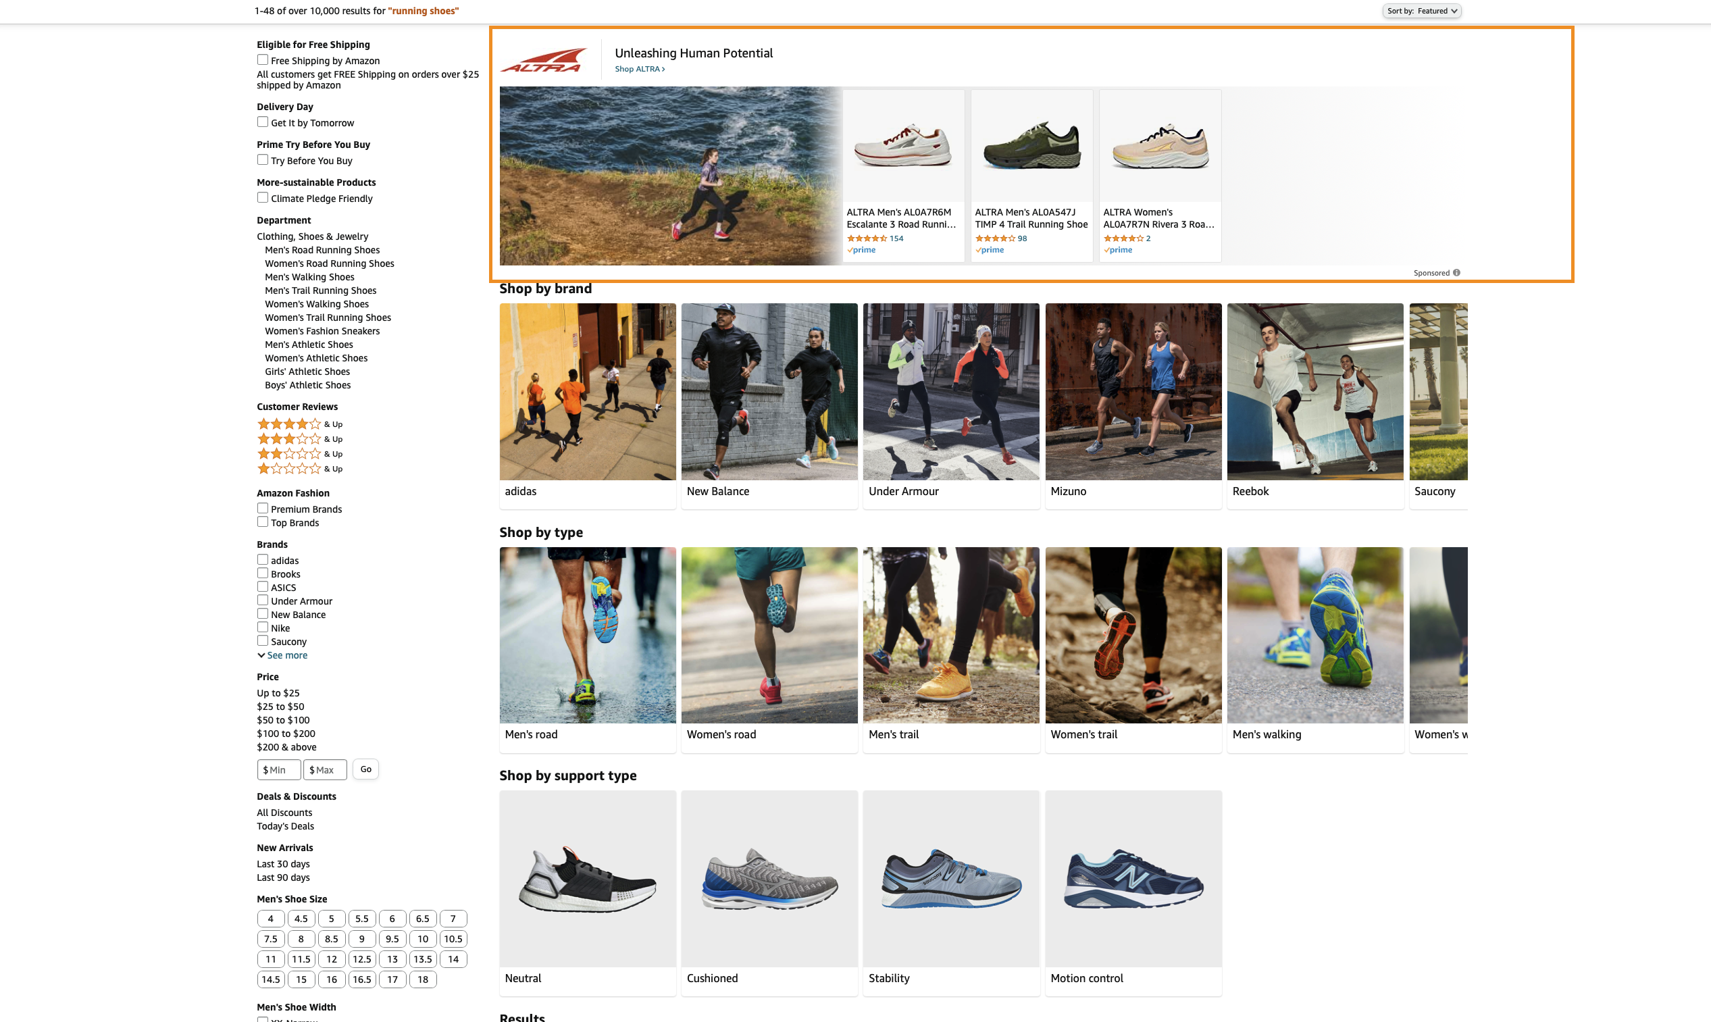
Task: Open All Discounts filter
Action: coord(284,813)
